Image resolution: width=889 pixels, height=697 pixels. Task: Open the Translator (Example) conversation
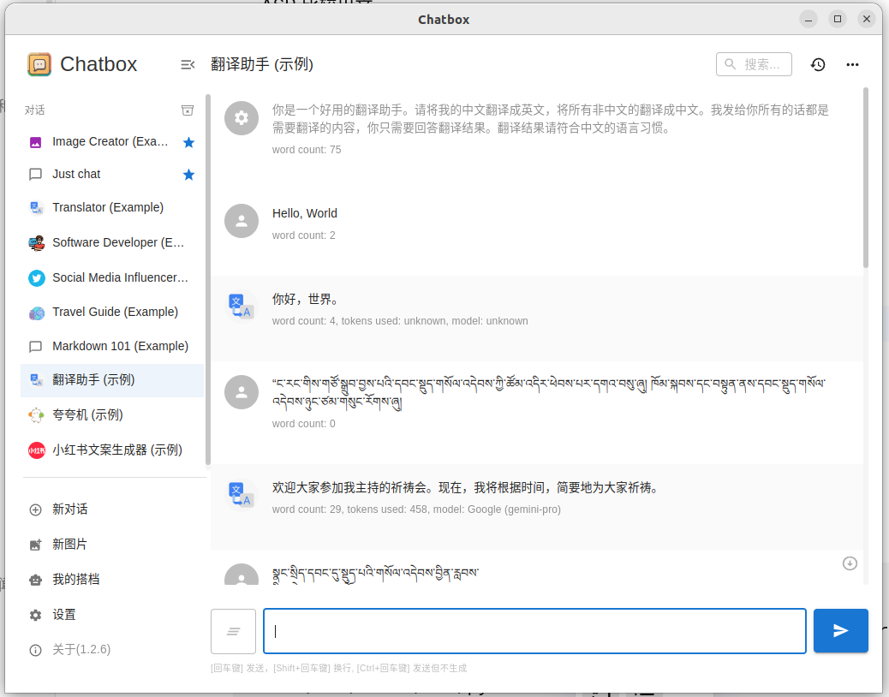[x=108, y=207]
